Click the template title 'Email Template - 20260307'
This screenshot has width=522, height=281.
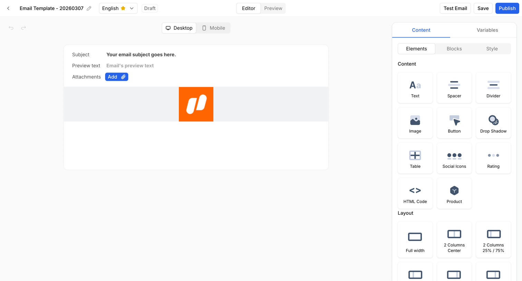point(51,8)
